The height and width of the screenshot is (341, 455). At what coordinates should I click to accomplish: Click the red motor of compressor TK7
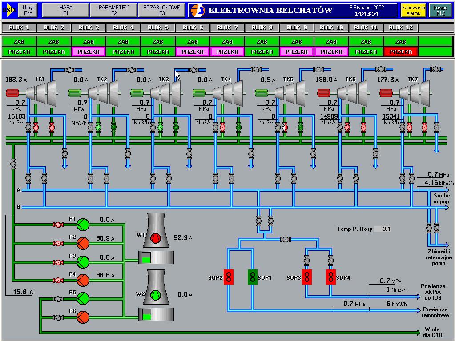[x=386, y=93]
